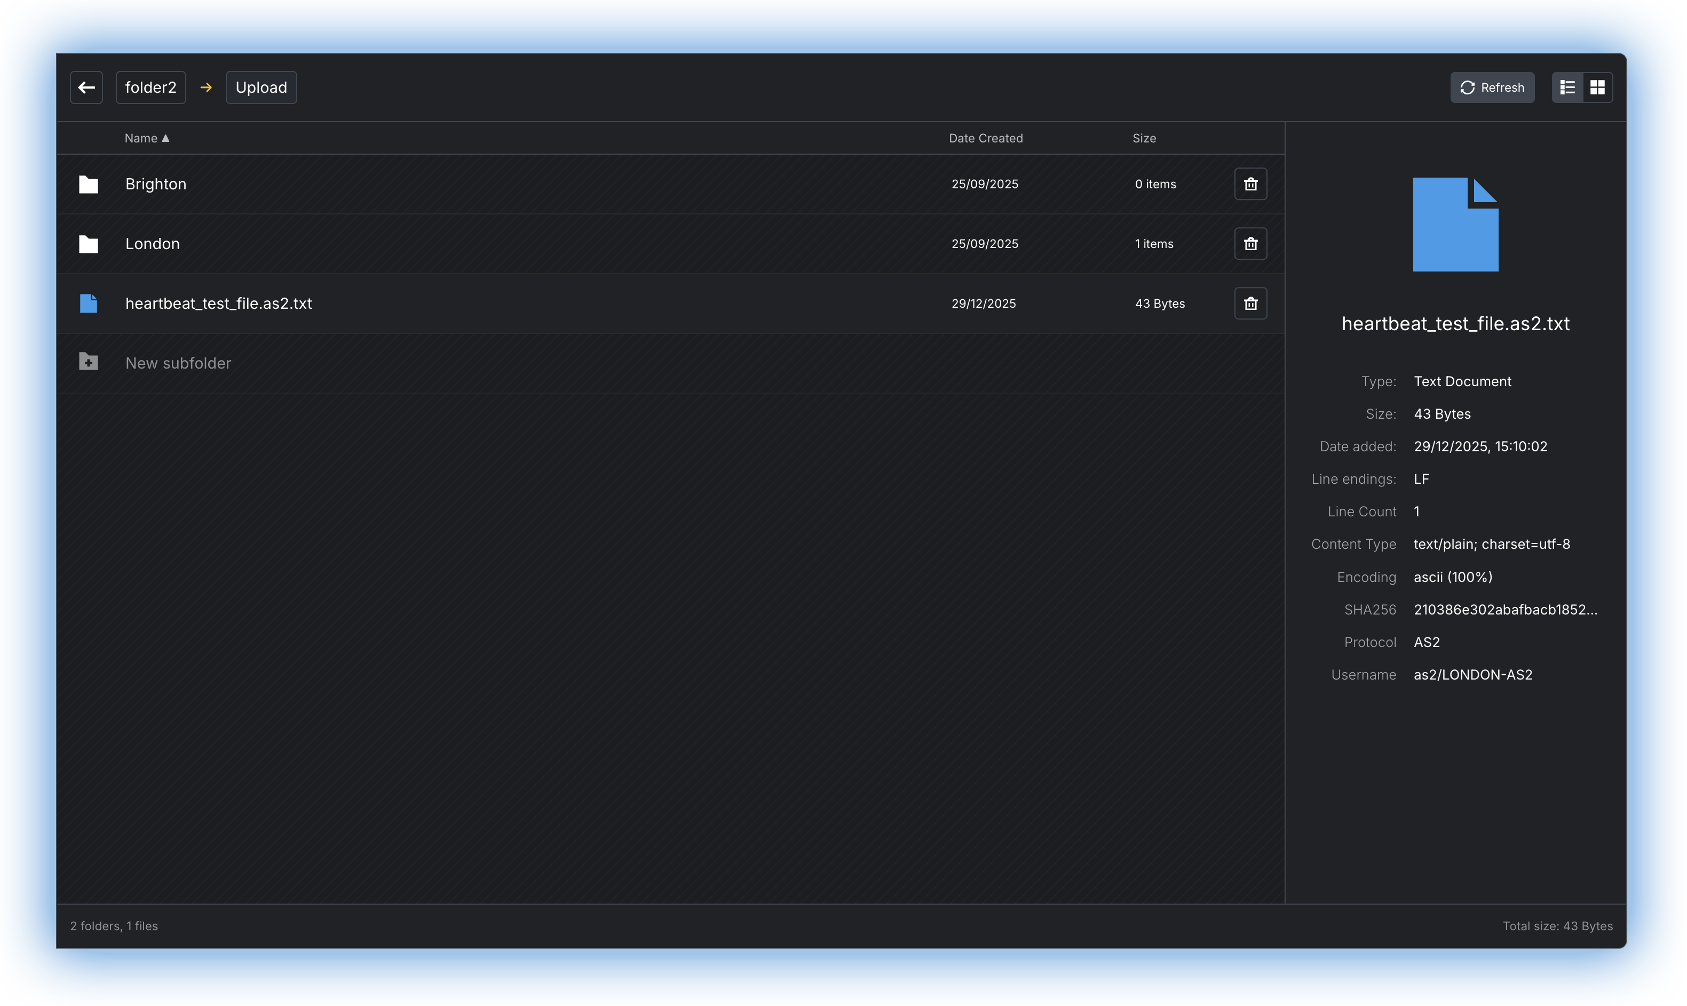Click the Brighton folder icon
The width and height of the screenshot is (1687, 1006).
pos(88,185)
